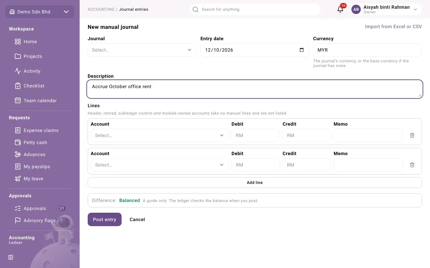Screen dimensions: 430x268
Task: Click the Checklist clipboard icon
Action: coord(18,86)
